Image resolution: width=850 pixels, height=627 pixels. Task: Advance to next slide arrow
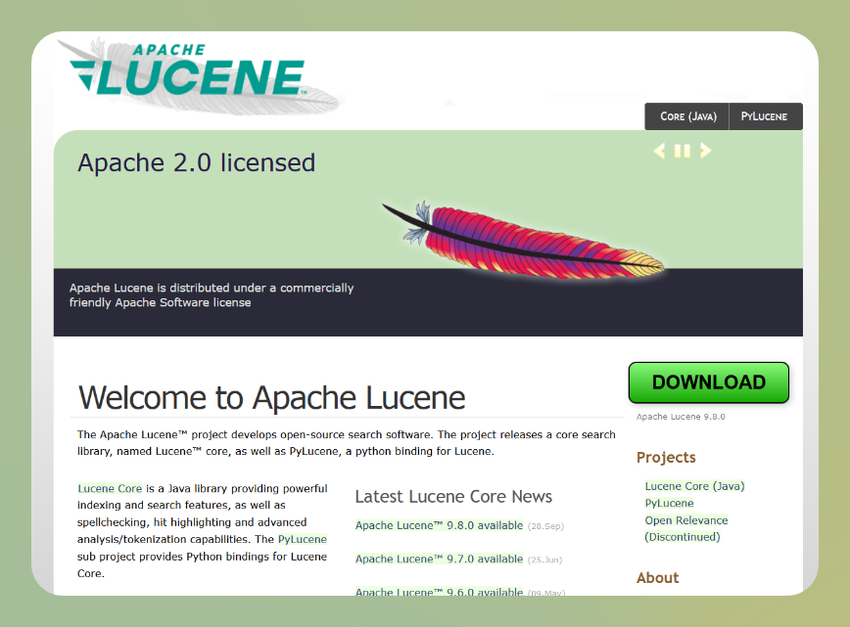[x=705, y=151]
